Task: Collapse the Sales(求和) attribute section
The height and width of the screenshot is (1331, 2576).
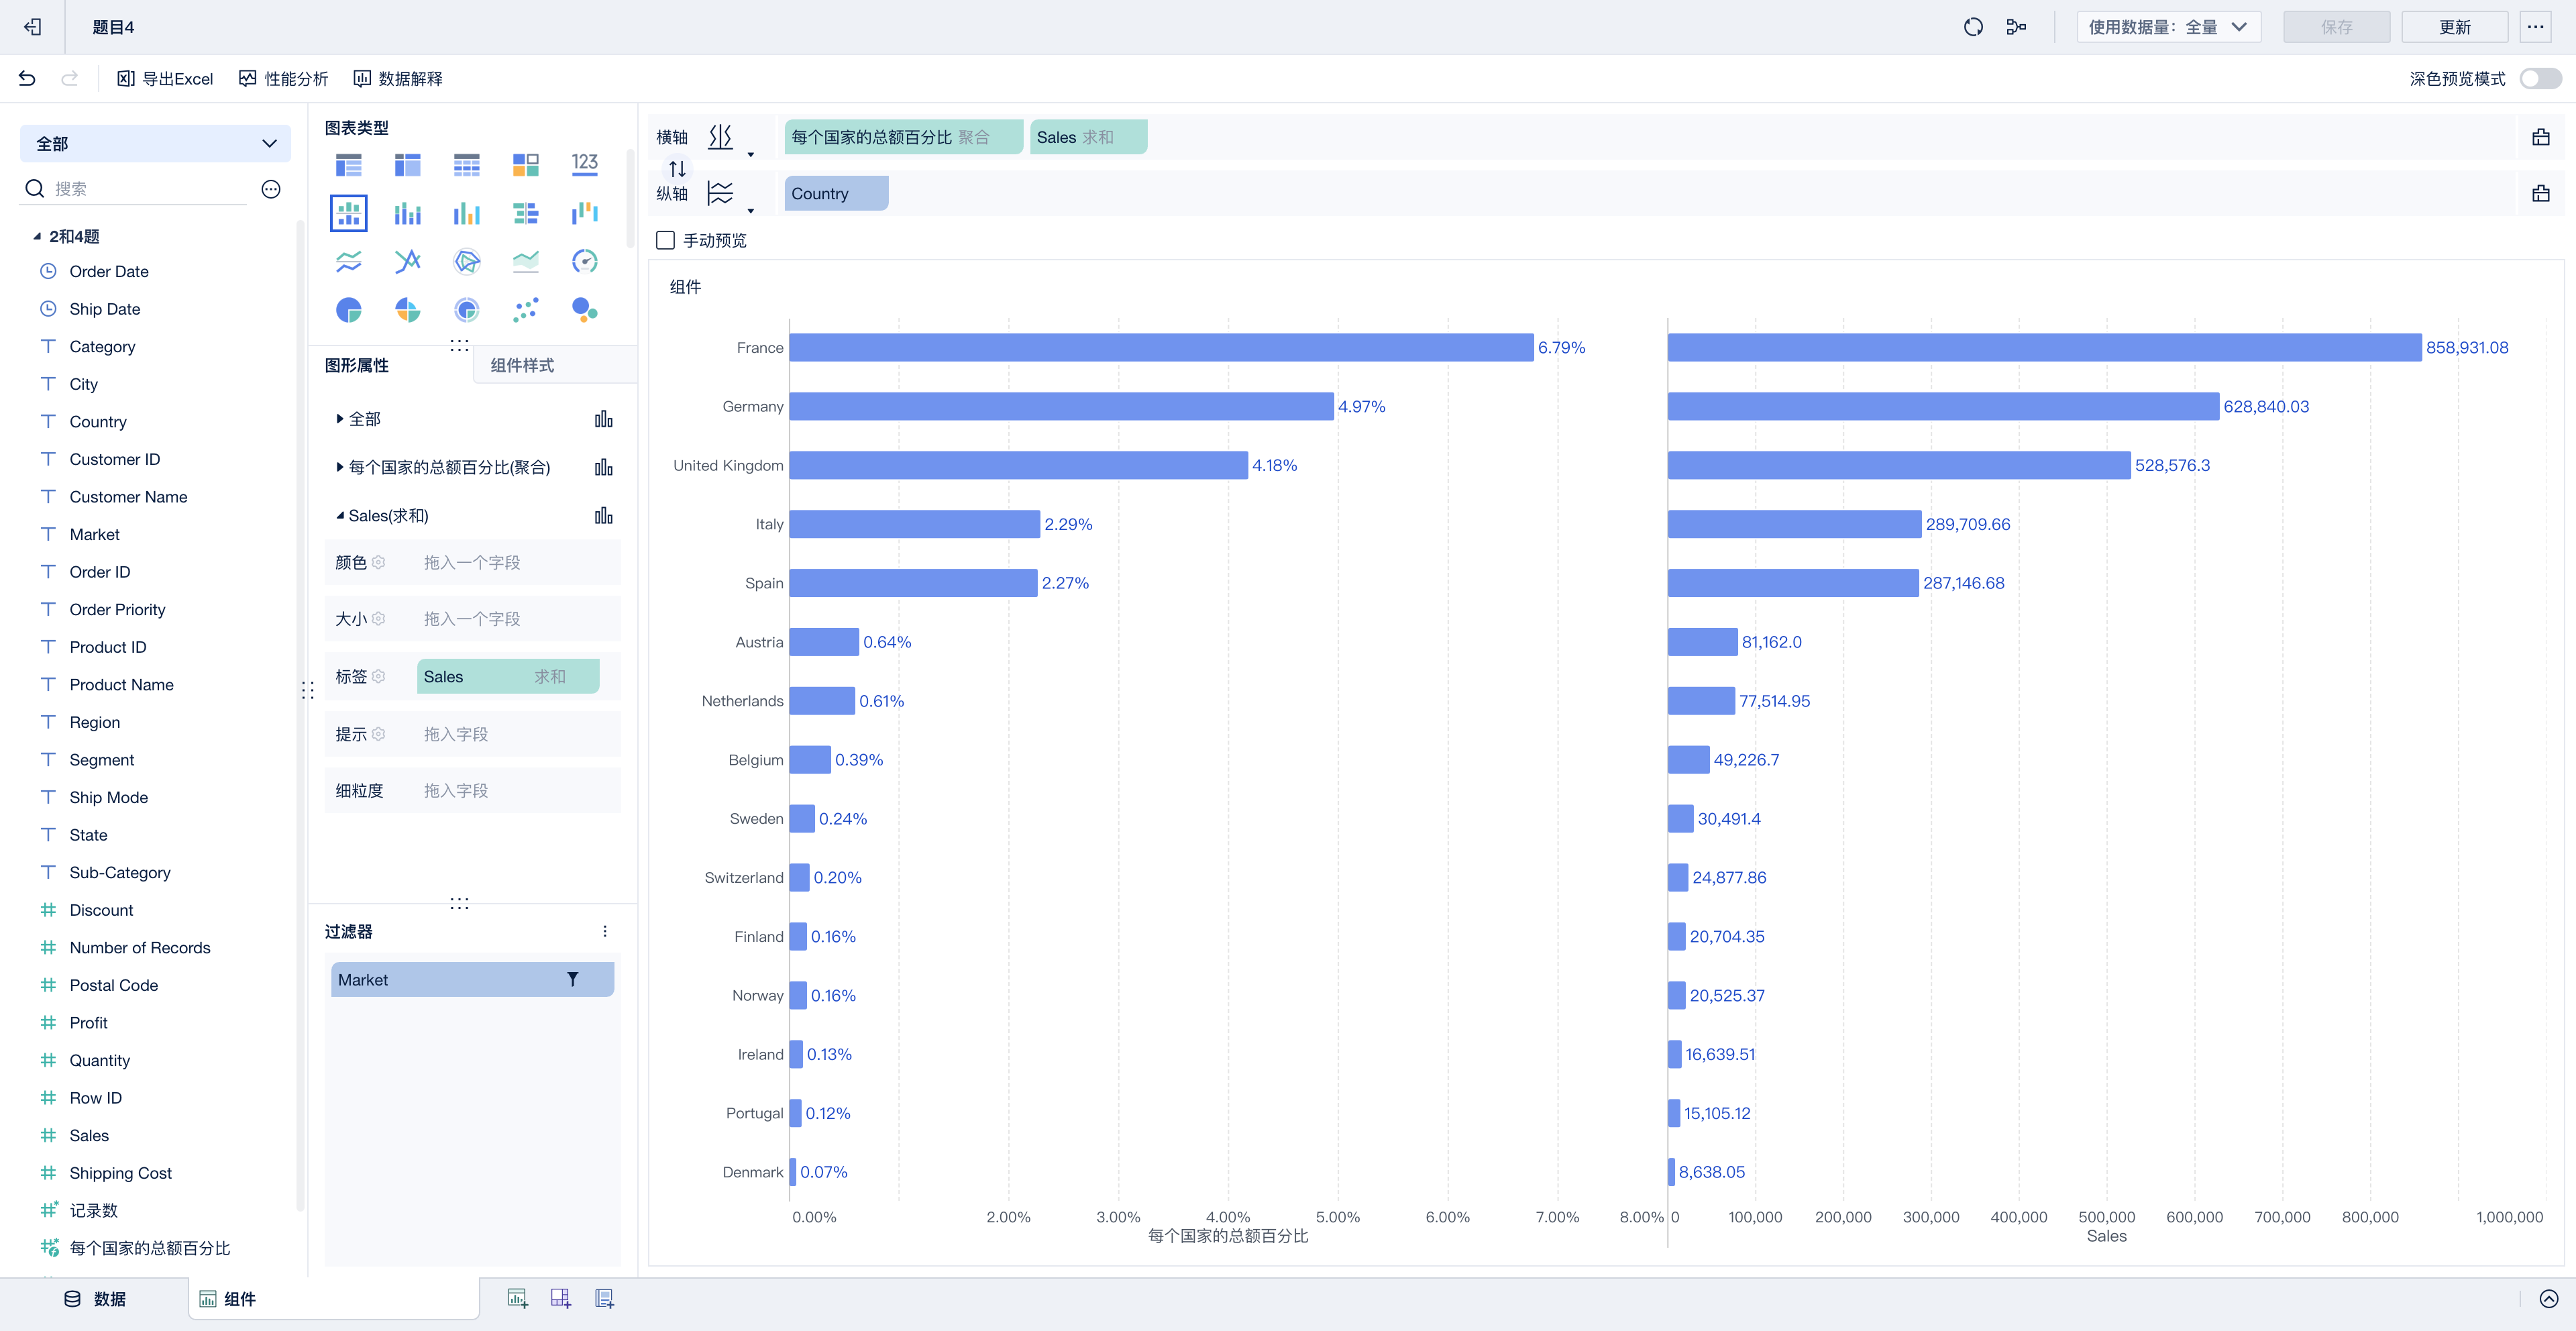Action: click(339, 516)
